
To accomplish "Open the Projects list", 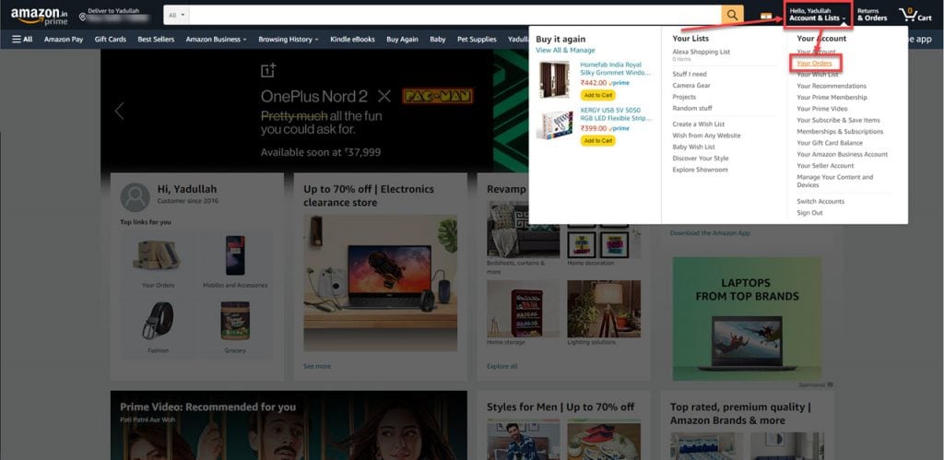I will (x=684, y=97).
